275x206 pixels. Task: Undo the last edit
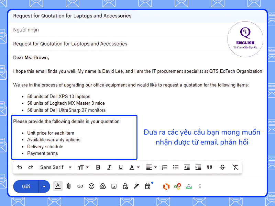[20, 167]
